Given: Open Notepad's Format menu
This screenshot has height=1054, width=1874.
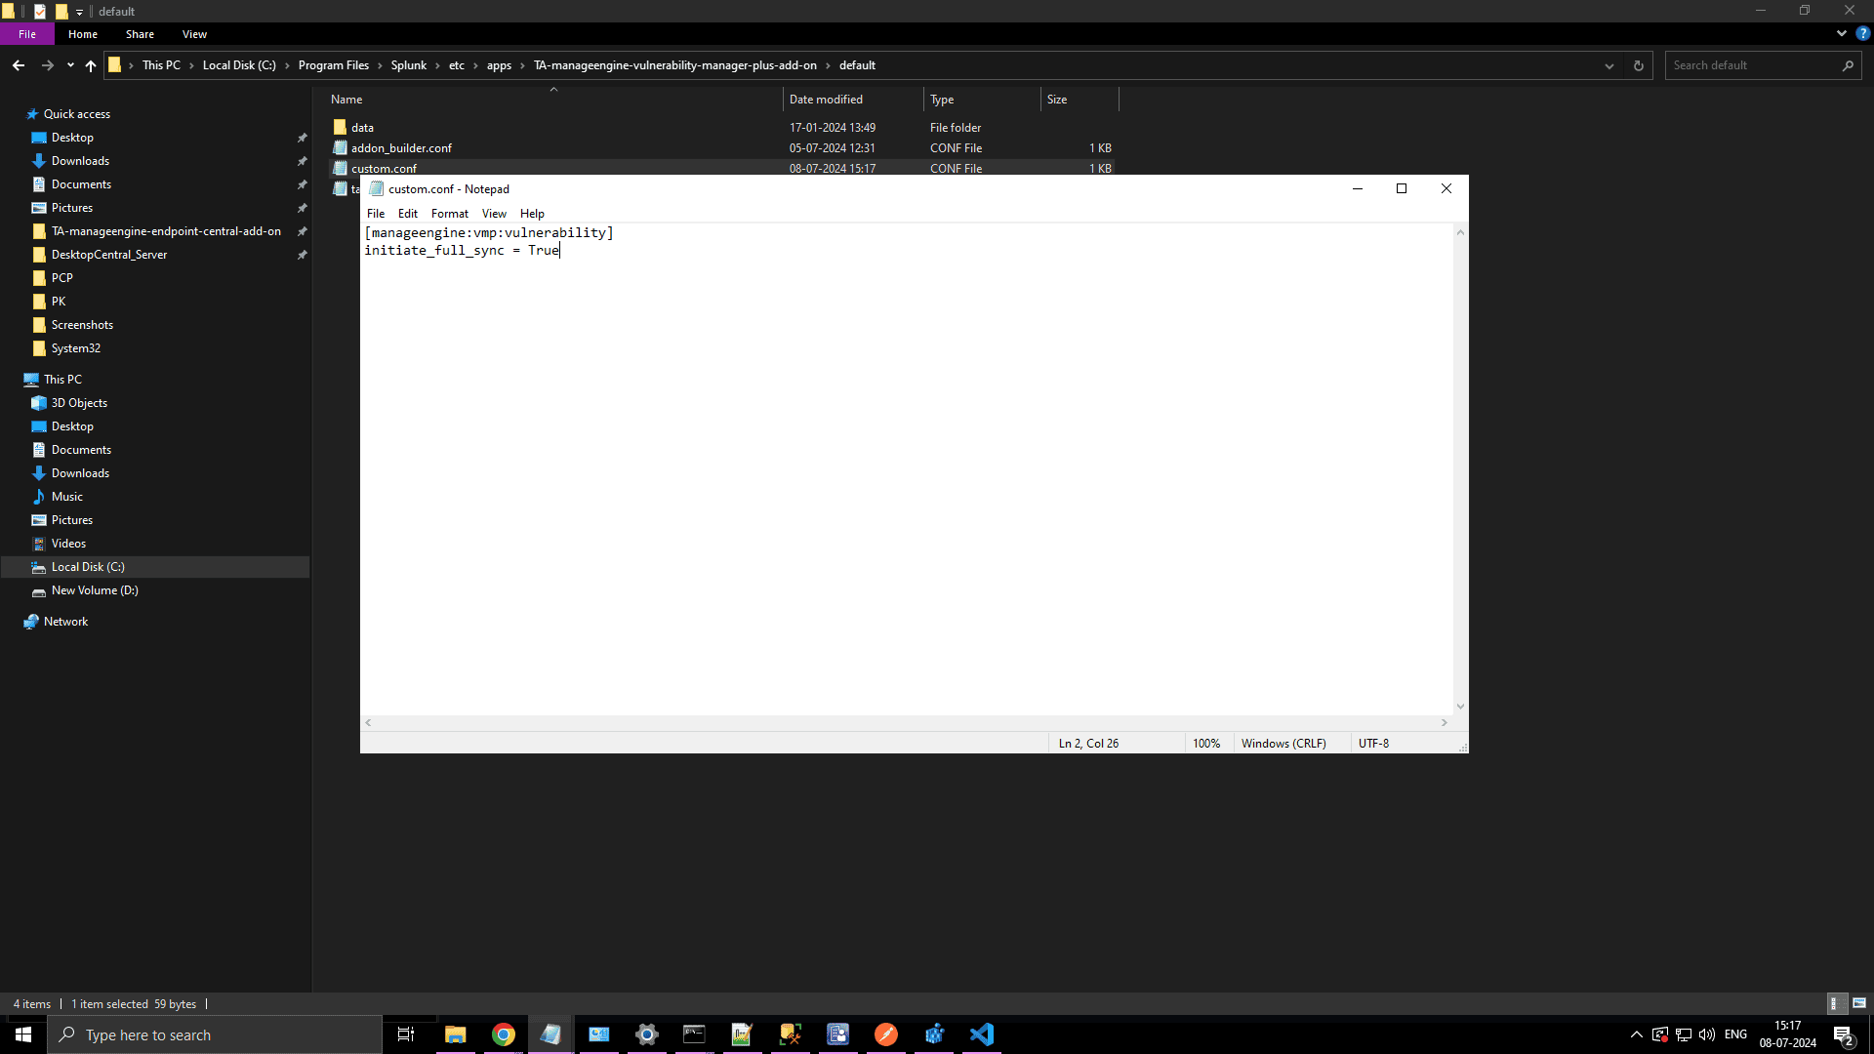Looking at the screenshot, I should (x=449, y=214).
